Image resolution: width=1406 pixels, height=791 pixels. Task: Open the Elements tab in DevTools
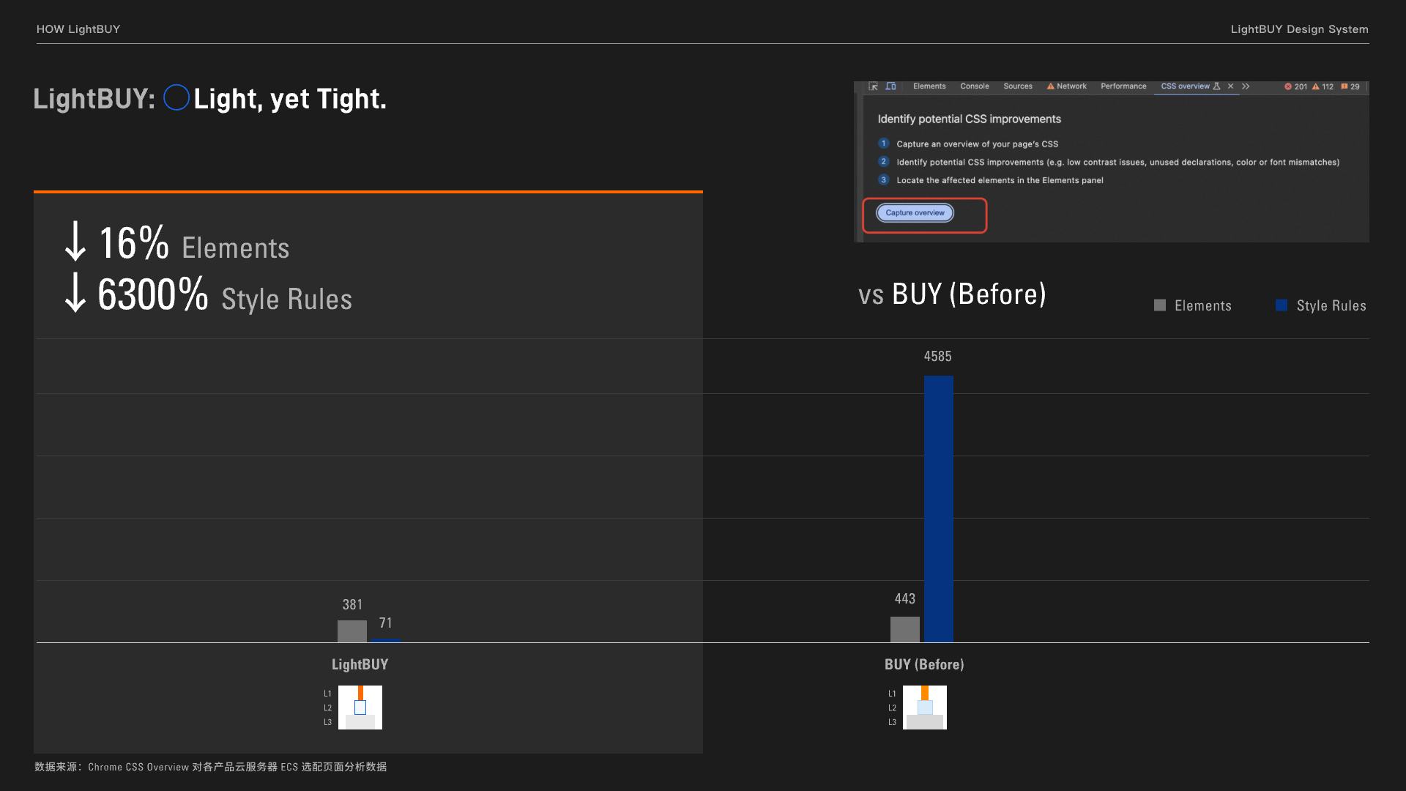tap(929, 86)
